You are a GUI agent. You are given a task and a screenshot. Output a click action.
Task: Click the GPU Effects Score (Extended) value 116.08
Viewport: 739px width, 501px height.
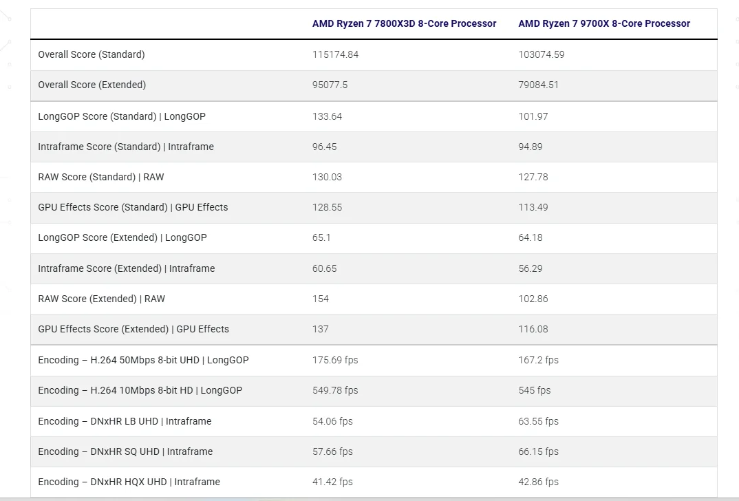(x=533, y=329)
